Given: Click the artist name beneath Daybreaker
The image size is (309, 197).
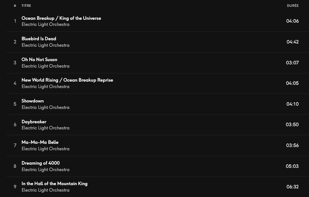Looking at the screenshot, I should pos(45,128).
